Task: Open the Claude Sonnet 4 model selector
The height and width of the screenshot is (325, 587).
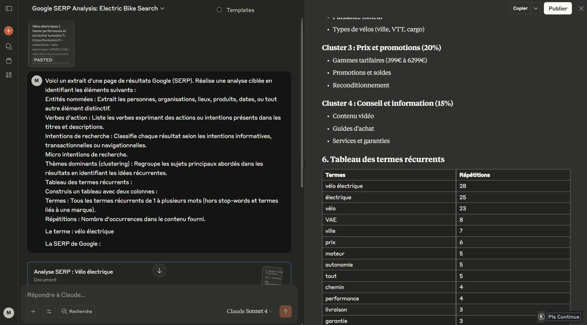Action: [249, 311]
